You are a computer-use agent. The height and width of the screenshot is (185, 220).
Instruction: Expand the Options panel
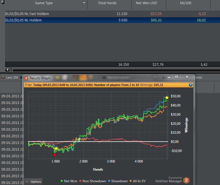coord(33,182)
